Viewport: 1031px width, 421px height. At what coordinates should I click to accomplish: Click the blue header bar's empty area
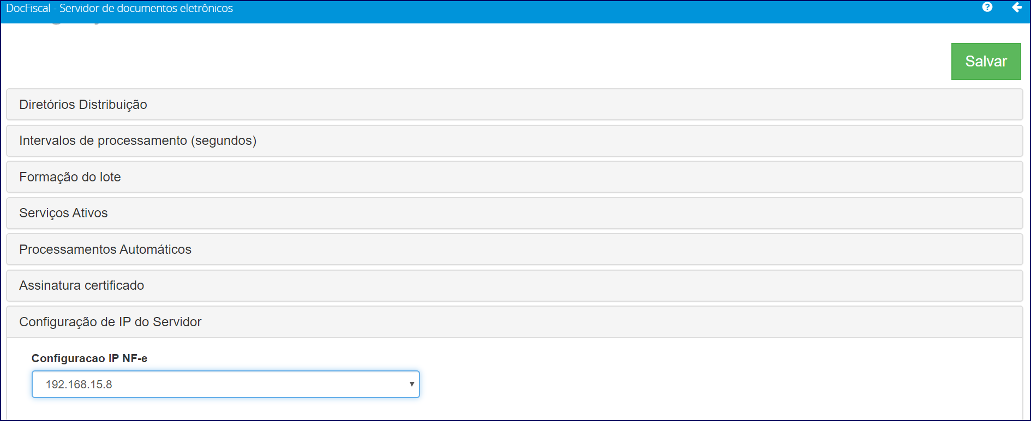click(600, 11)
